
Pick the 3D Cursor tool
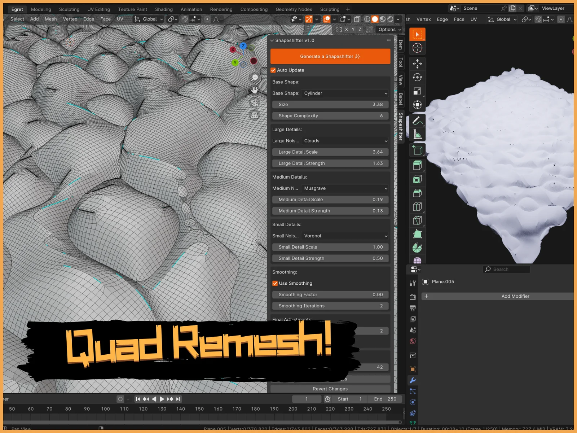tap(417, 48)
